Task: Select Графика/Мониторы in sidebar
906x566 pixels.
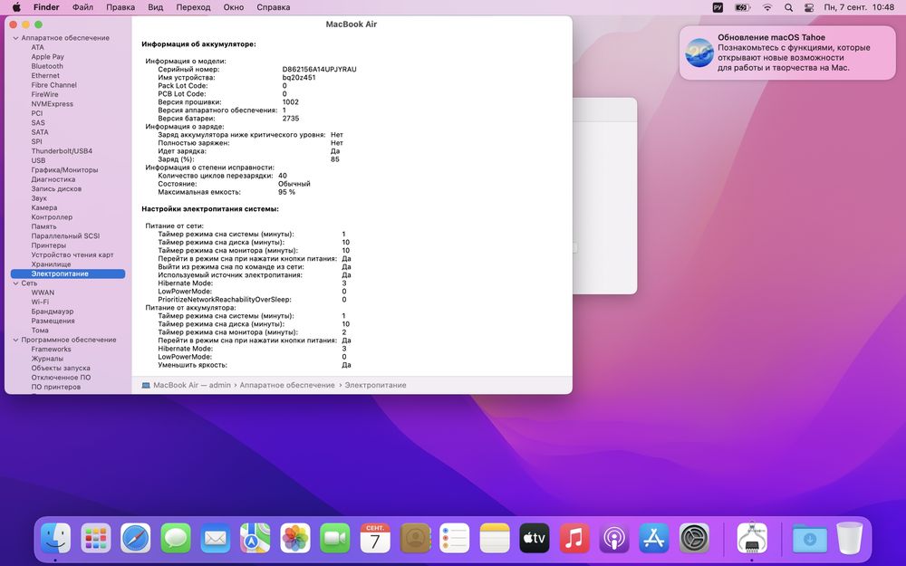Action: click(x=64, y=170)
